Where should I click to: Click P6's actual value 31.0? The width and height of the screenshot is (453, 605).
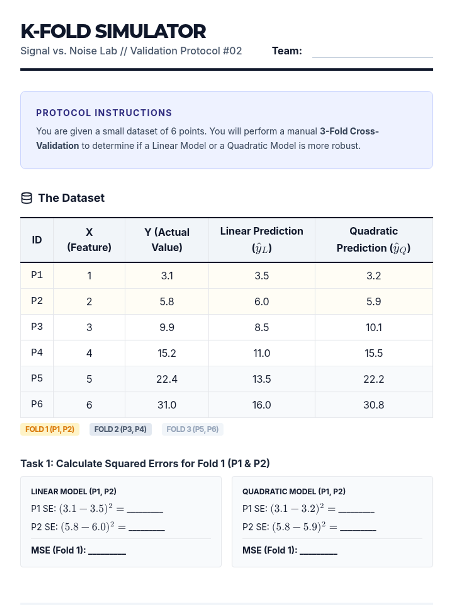tap(167, 405)
